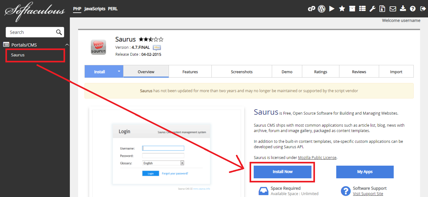Open the cPanel icon in top bar

pyautogui.click(x=311, y=9)
